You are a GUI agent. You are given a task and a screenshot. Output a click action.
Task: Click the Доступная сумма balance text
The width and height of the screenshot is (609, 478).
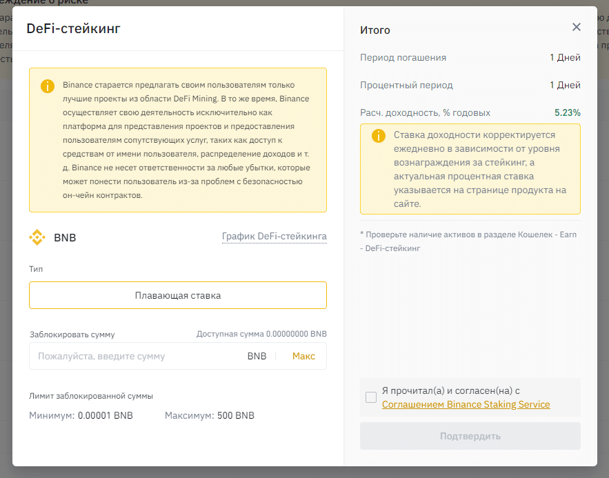(x=261, y=334)
